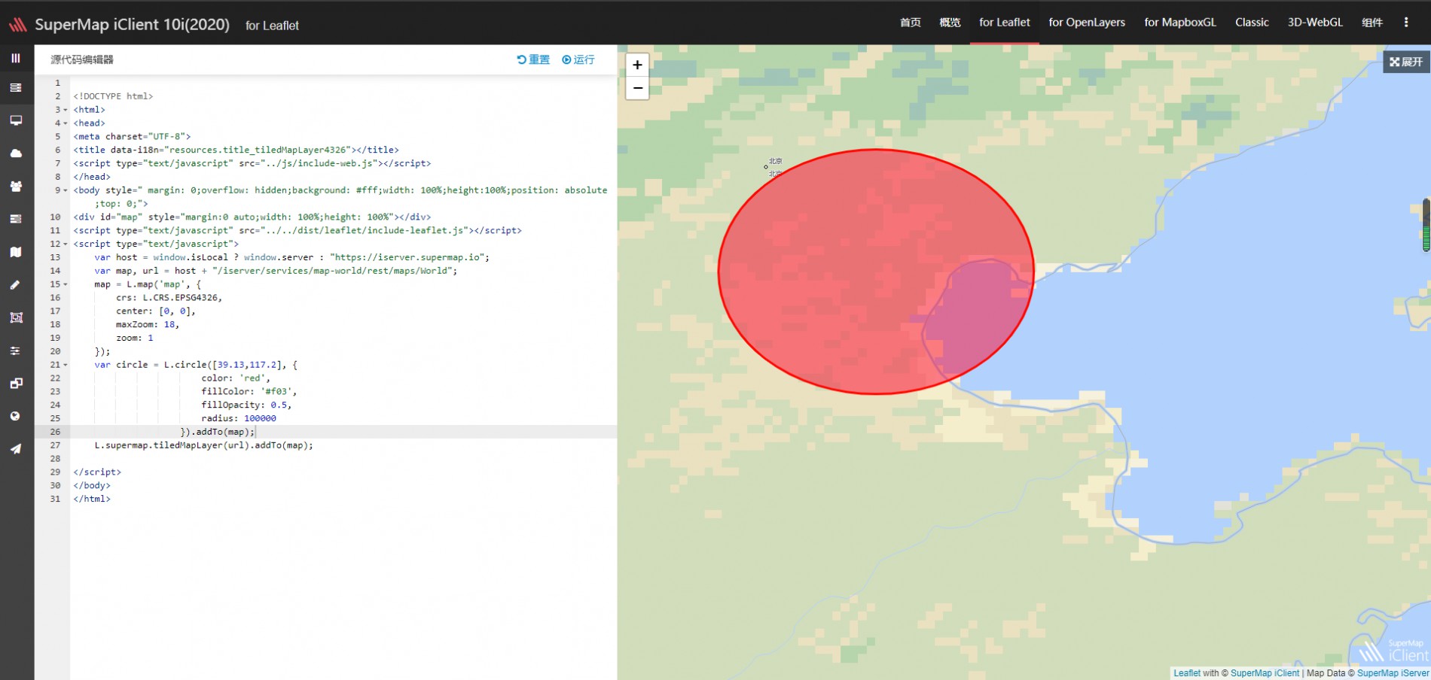The width and height of the screenshot is (1431, 680).
Task: Click the 北京 label on map
Action: pos(775,161)
